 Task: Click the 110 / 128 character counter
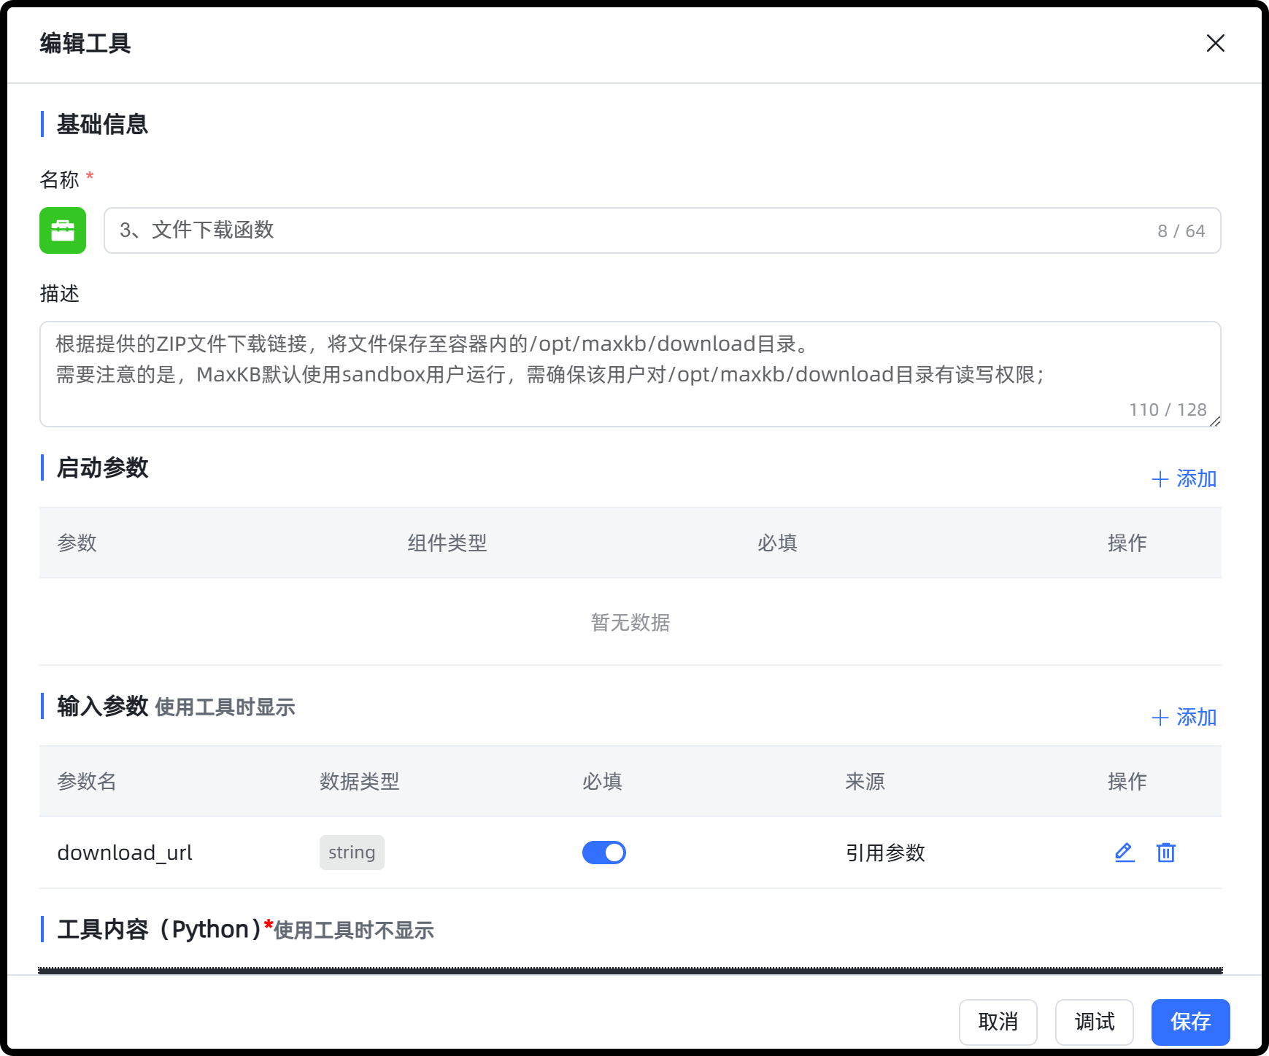click(x=1168, y=410)
